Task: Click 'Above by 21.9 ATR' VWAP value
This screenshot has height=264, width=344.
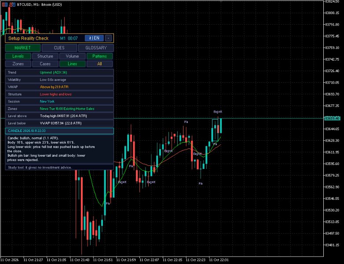Action: (54, 87)
